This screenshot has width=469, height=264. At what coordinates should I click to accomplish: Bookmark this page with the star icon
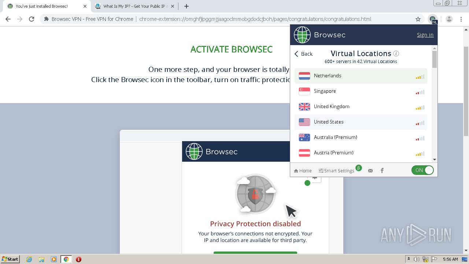coord(418,19)
